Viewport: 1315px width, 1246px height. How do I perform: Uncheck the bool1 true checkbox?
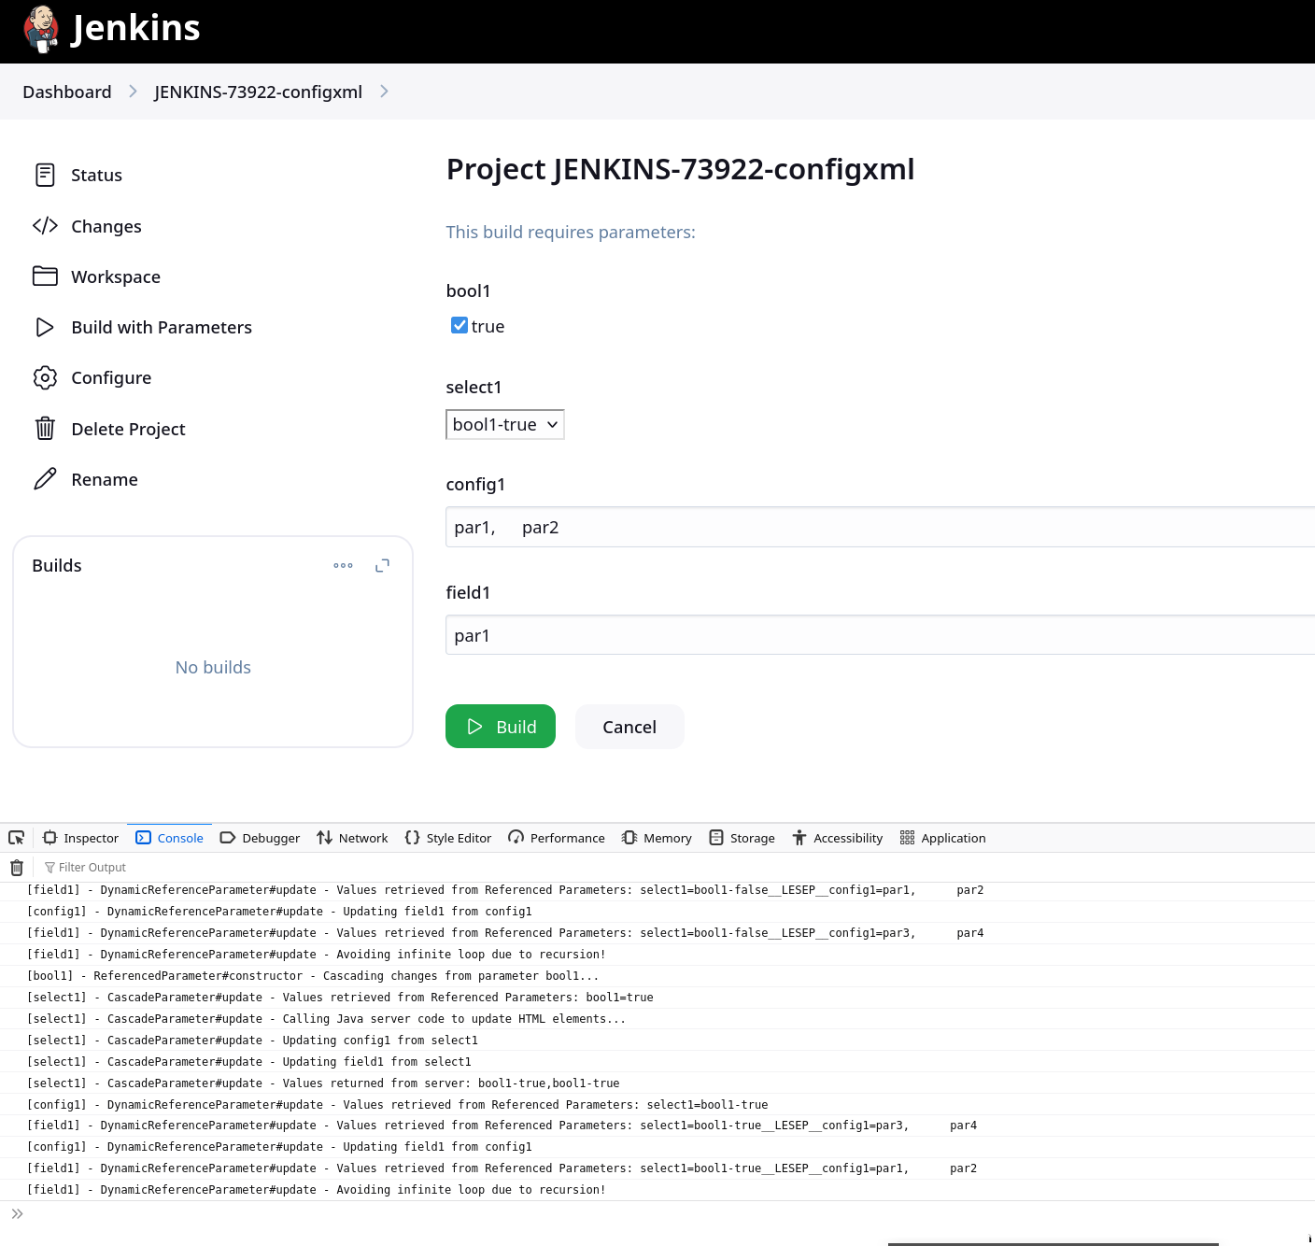[x=460, y=325]
